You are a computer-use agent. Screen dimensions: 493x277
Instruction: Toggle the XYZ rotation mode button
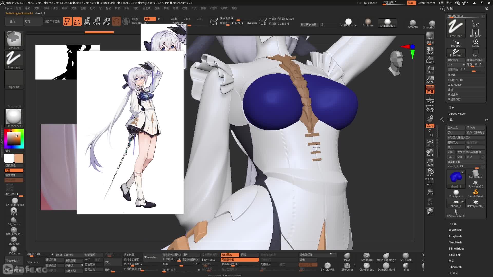pos(430,126)
